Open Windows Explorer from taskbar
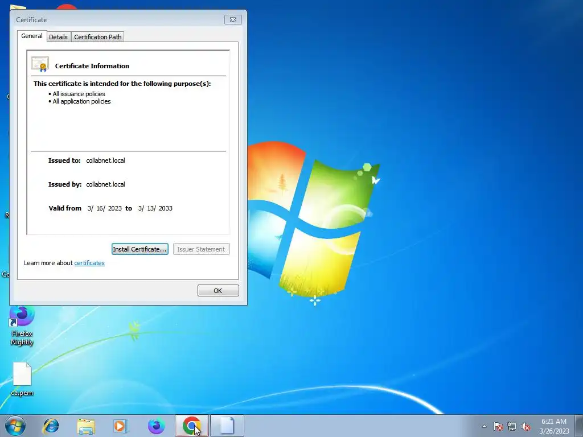This screenshot has width=583, height=437. tap(86, 426)
